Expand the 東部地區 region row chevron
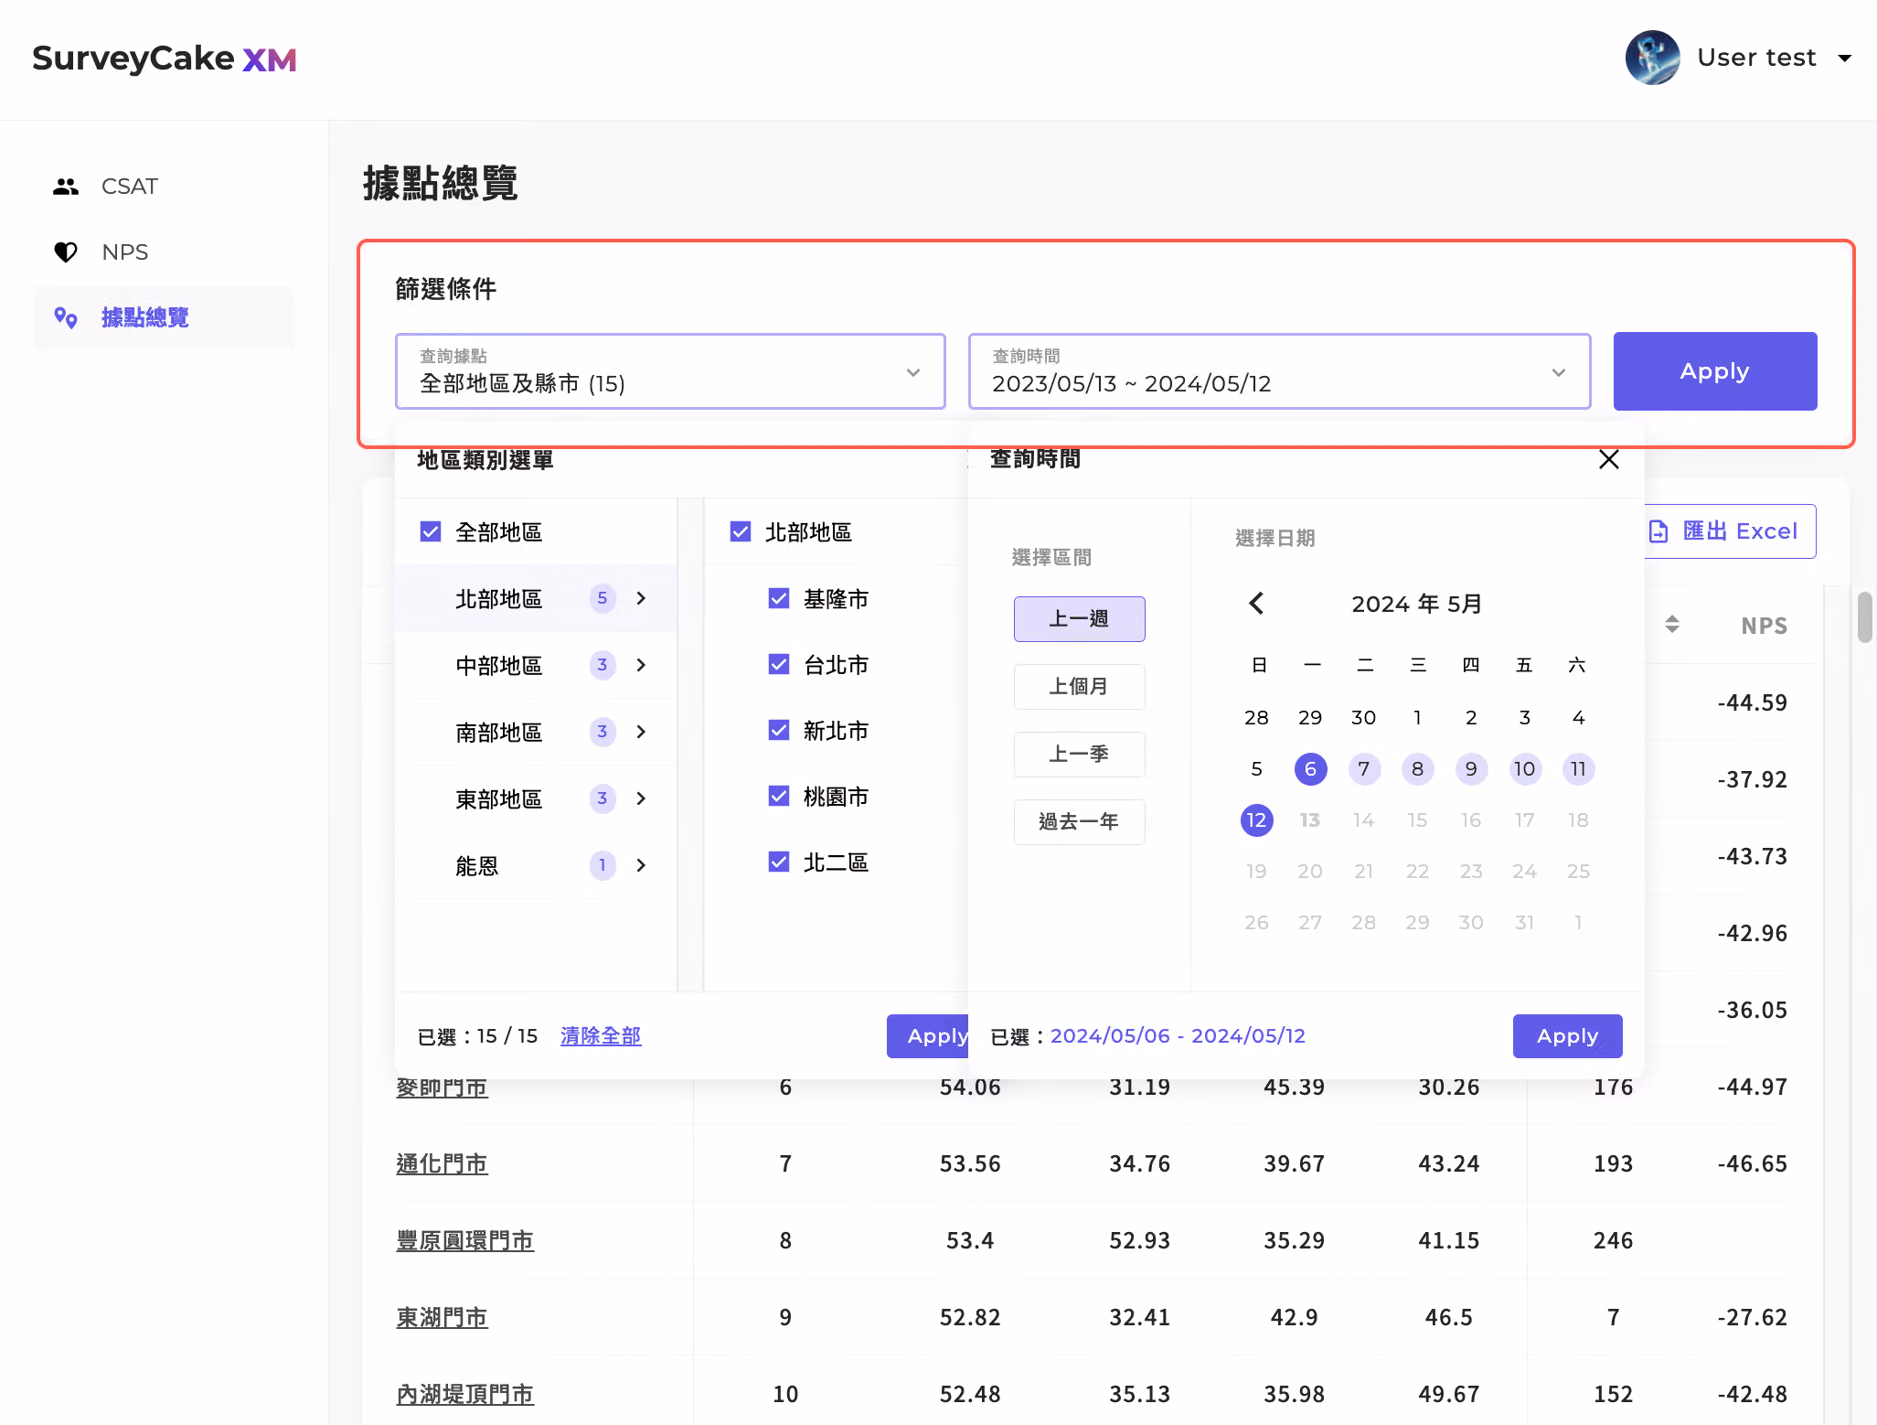This screenshot has height=1425, width=1877. coord(641,798)
